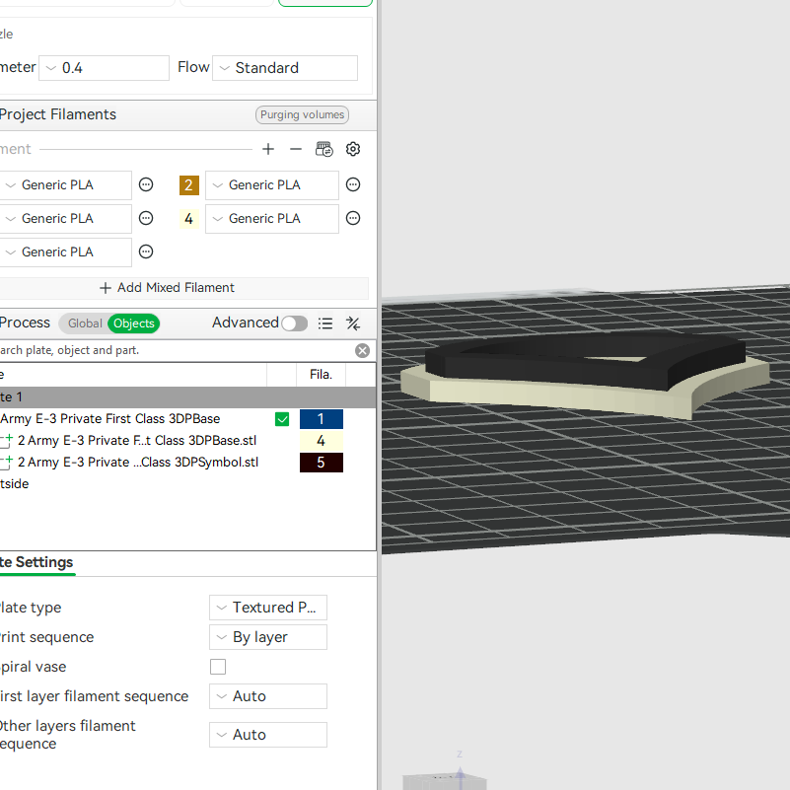Click the filament 2 orange color swatch
The width and height of the screenshot is (790, 790).
[189, 184]
